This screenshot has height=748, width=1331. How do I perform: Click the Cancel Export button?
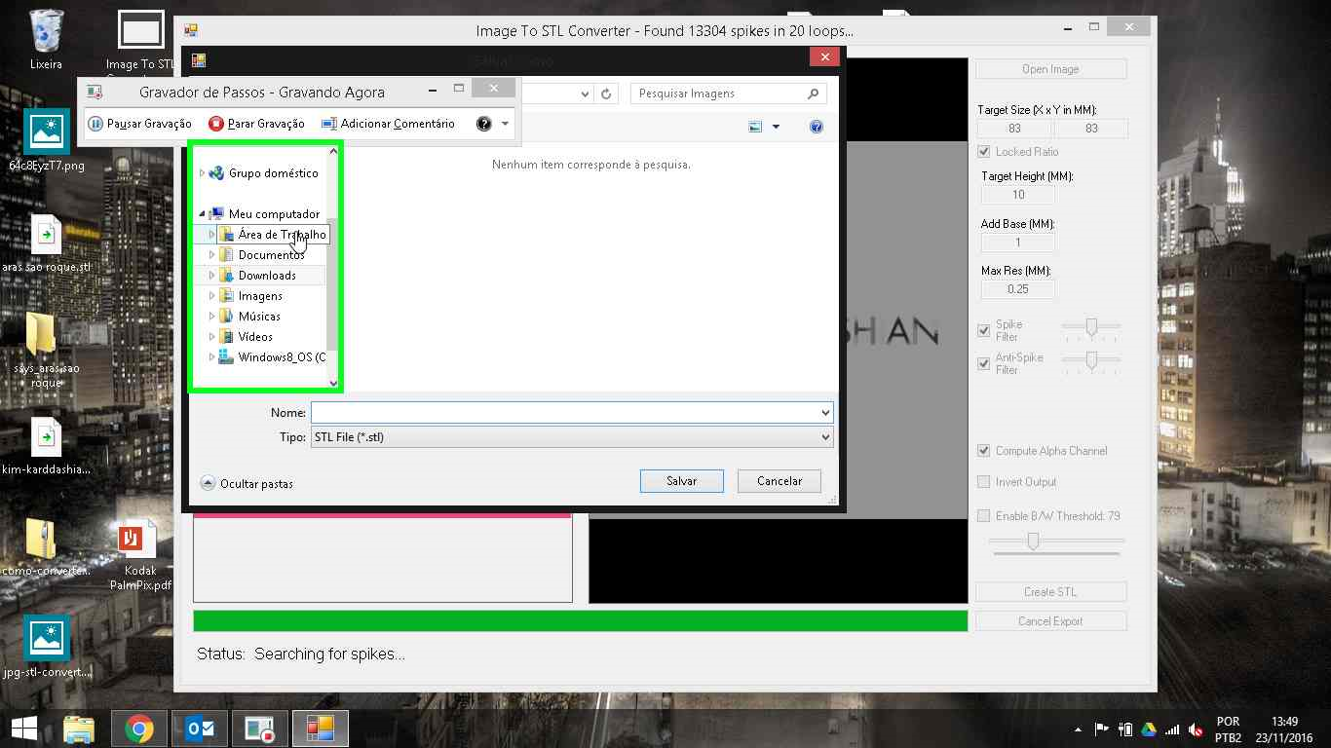[x=1050, y=621]
